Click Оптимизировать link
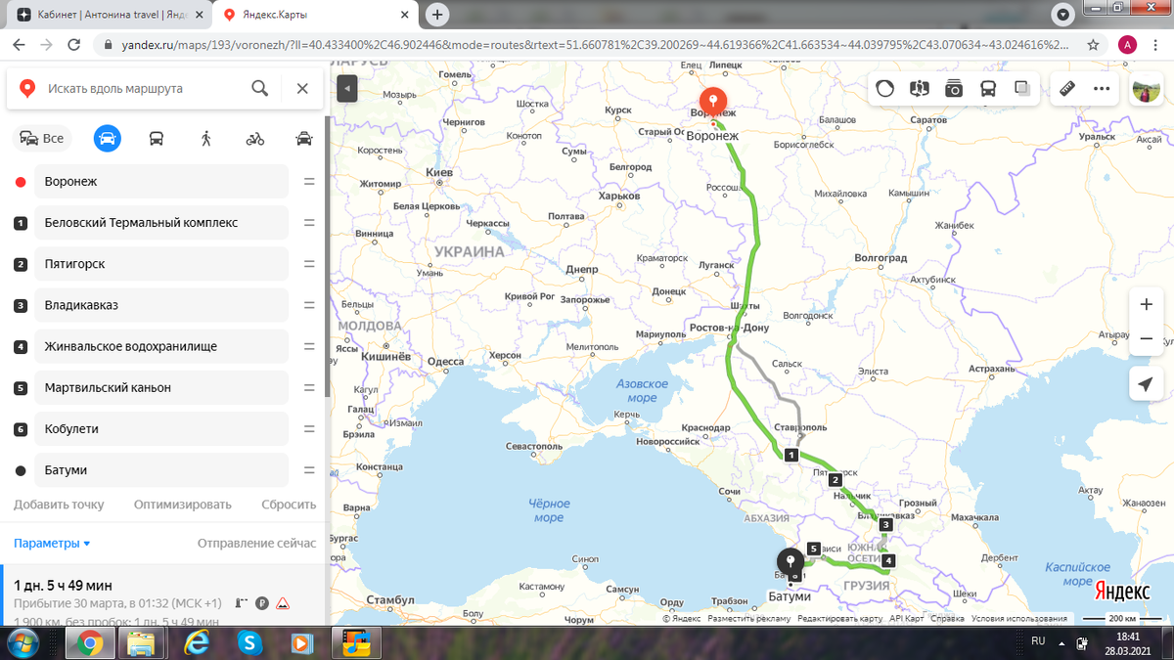Screen dimensions: 1174x660 pyautogui.click(x=183, y=505)
